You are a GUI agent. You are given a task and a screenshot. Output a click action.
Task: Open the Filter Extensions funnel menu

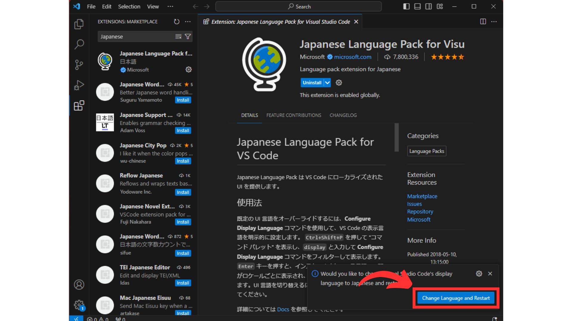[188, 36]
